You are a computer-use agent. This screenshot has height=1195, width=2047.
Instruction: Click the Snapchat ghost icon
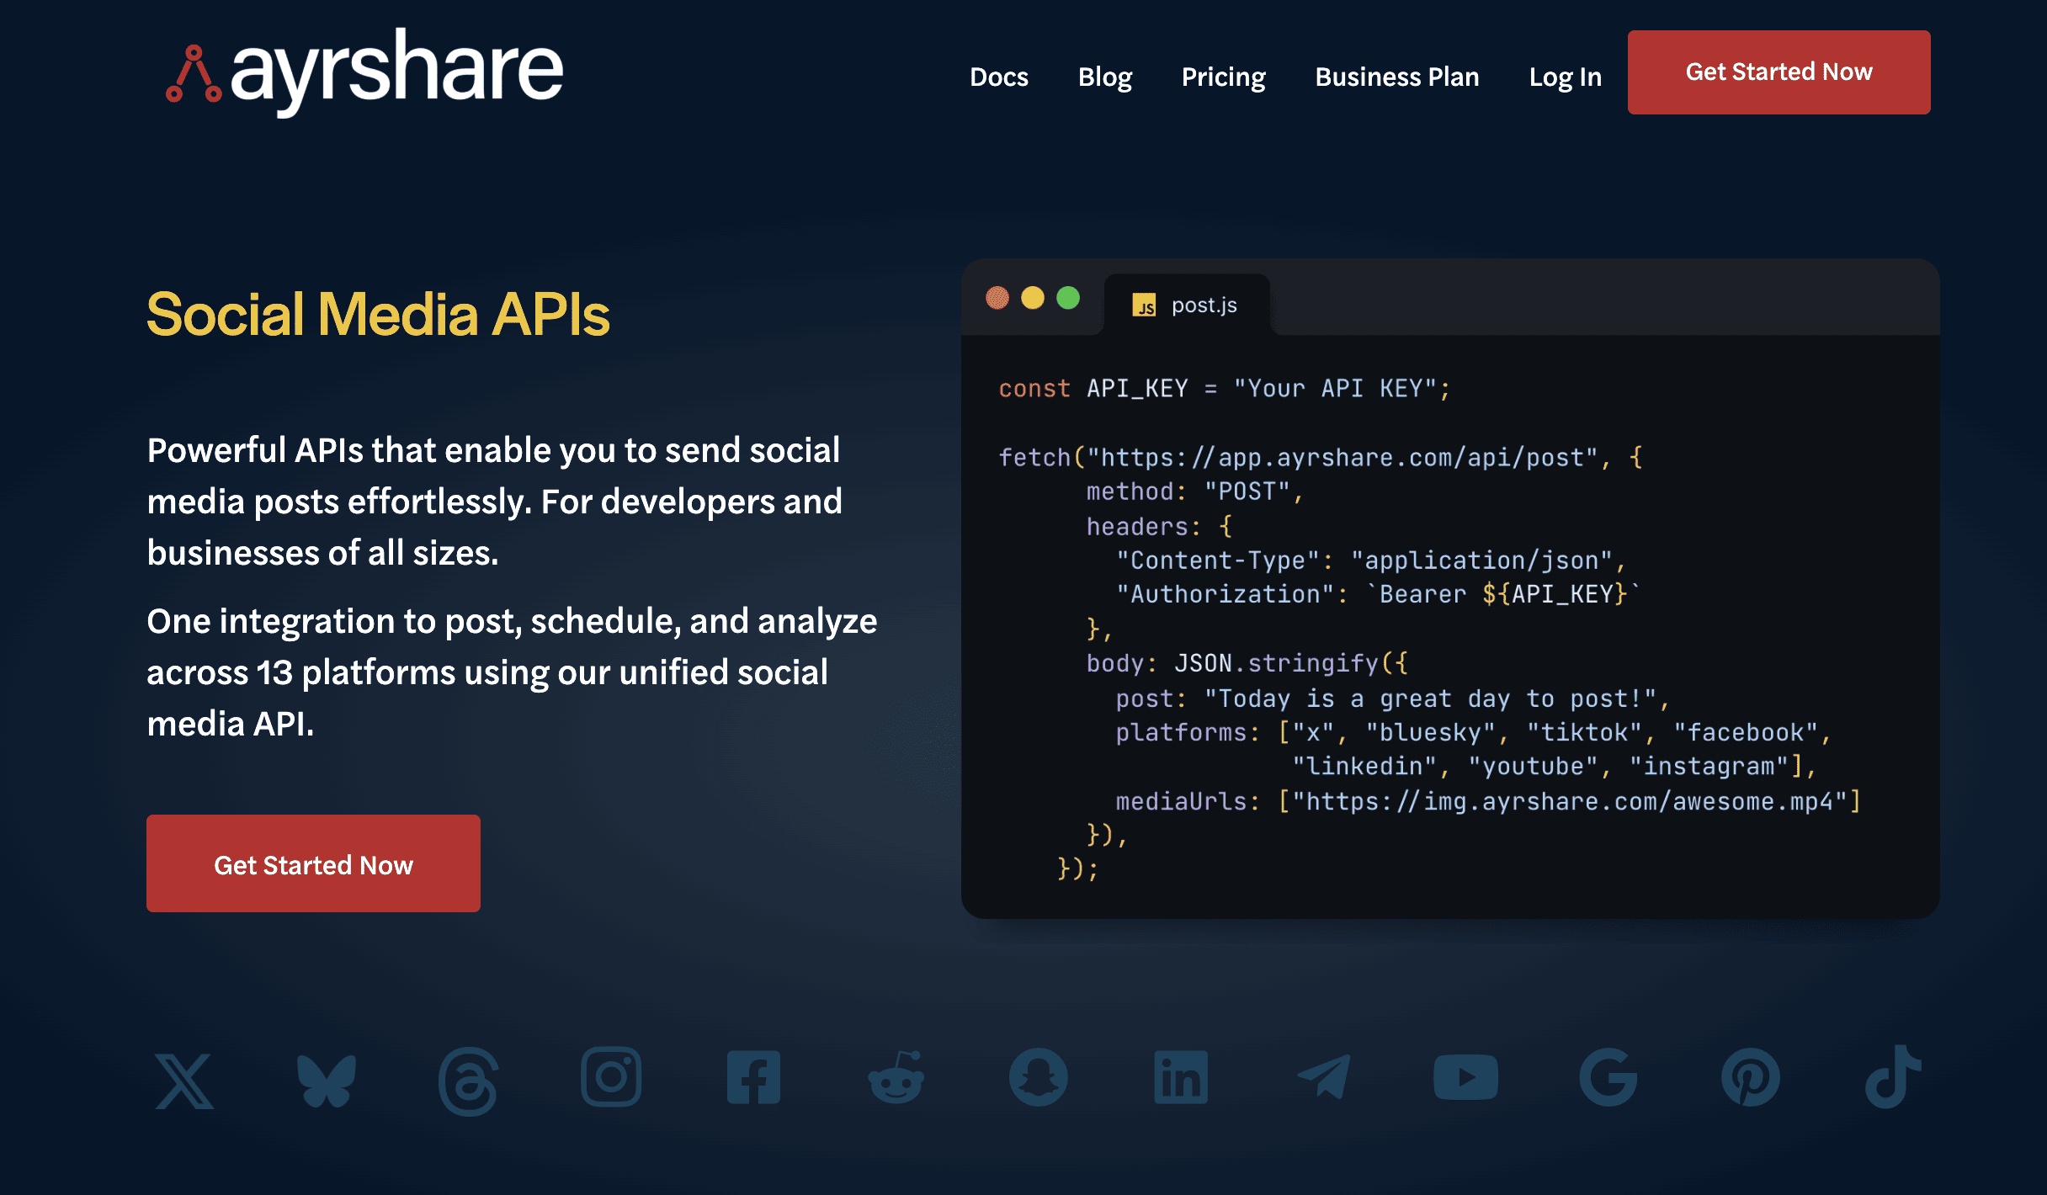1039,1077
